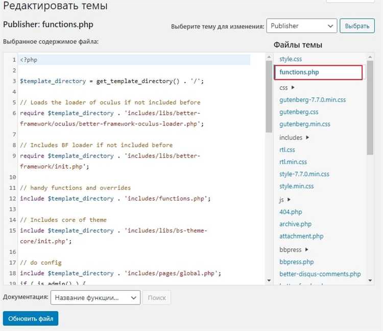Click the 'framework/init.php' wrapped line

[x=55, y=167]
